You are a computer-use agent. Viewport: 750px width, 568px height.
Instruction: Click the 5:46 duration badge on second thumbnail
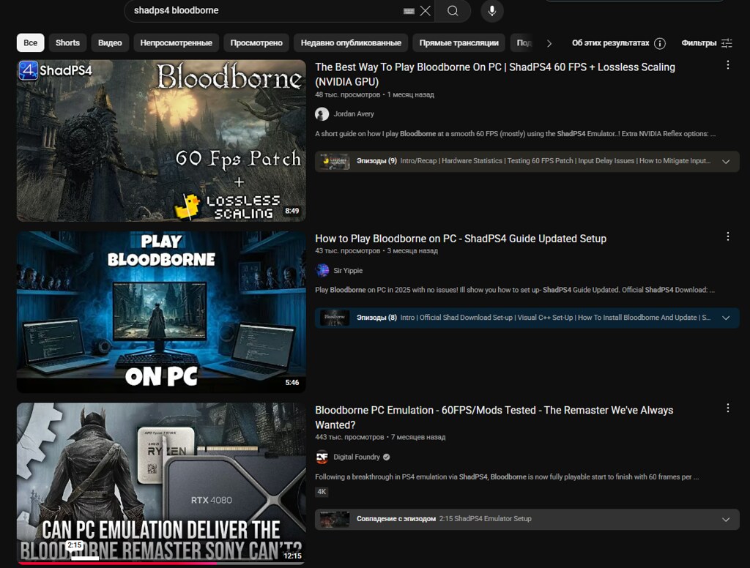click(x=292, y=383)
